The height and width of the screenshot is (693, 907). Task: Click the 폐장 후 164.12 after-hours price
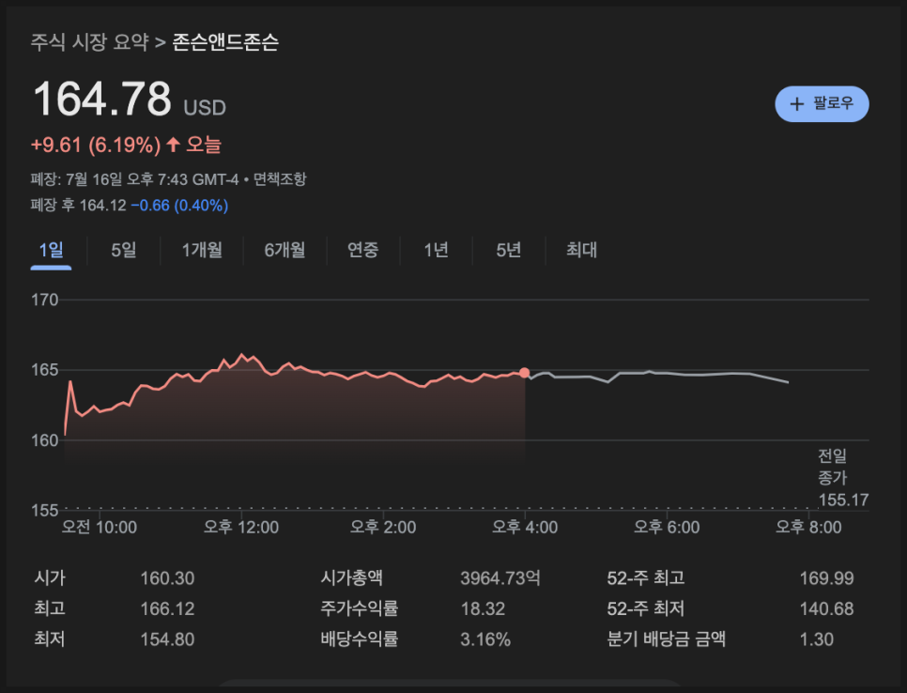(78, 206)
